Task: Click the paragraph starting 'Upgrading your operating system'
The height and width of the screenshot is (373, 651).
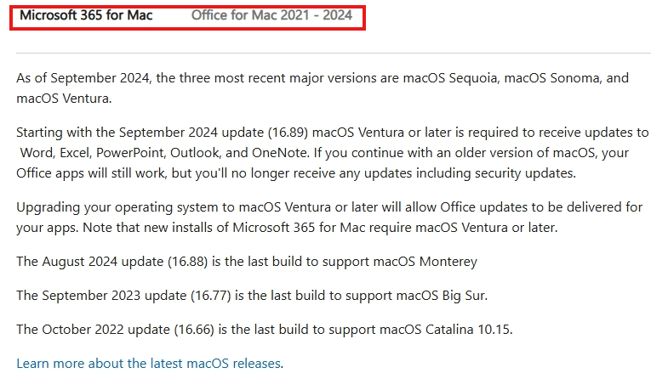Action: 329,218
